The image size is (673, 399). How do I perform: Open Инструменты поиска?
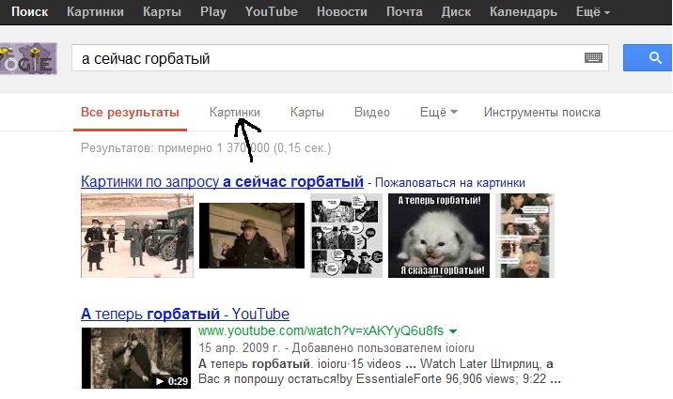(541, 113)
